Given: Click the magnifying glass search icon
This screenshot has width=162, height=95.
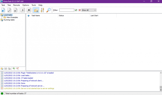Looking at the screenshot, I should tap(48, 10).
